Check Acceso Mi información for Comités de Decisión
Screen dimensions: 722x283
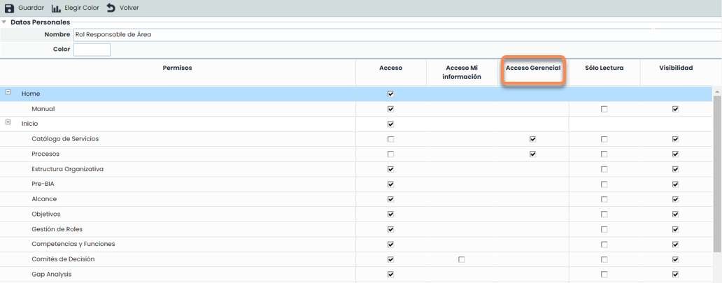tap(461, 259)
